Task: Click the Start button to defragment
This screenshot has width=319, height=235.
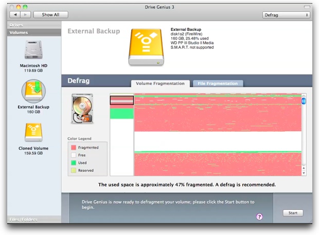Action: click(x=293, y=213)
